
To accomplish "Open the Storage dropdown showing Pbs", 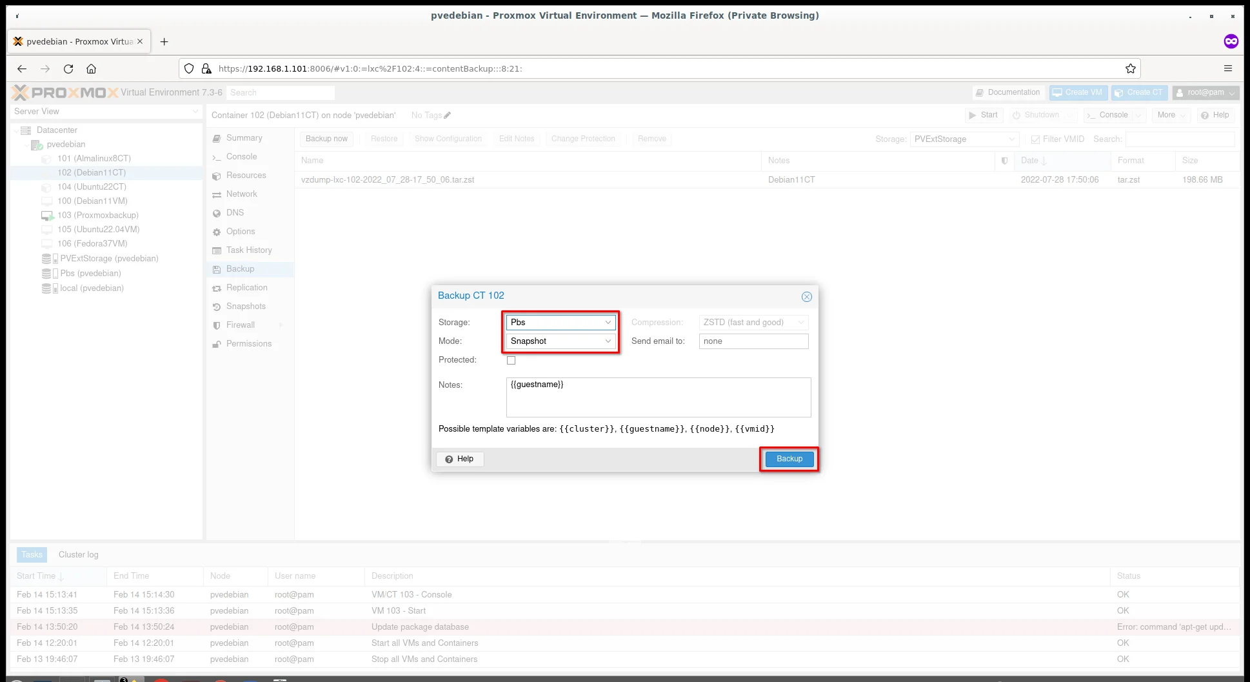I will coord(560,323).
